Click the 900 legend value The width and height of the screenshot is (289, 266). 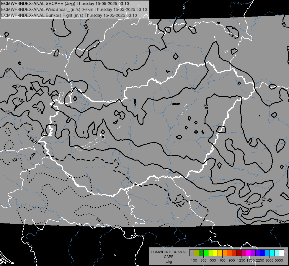pos(232,260)
